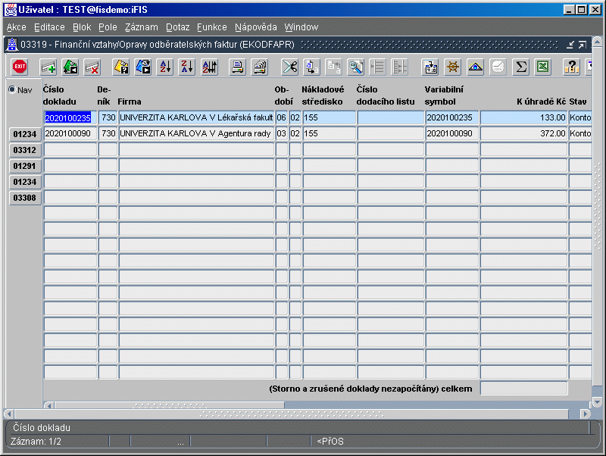Viewport: 606px width, 456px height.
Task: Click the sigma sum icon
Action: [x=521, y=67]
